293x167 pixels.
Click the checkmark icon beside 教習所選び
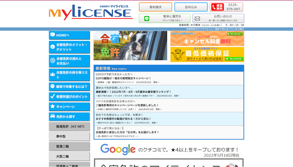pyautogui.click(x=52, y=96)
